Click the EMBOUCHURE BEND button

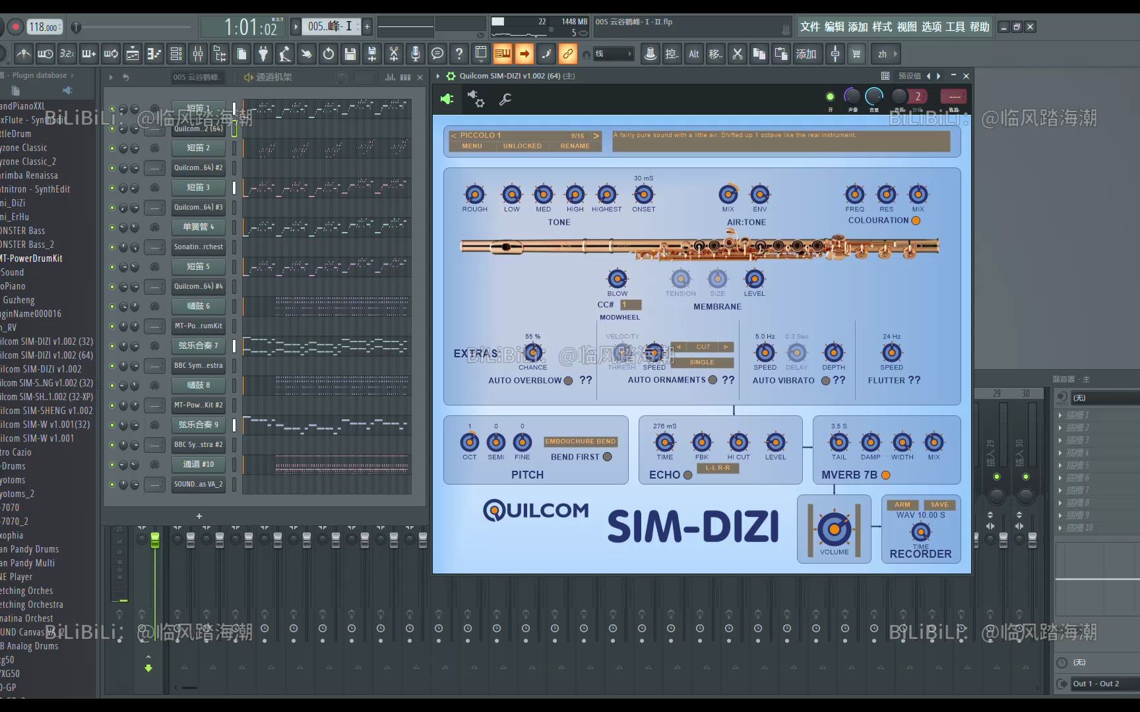(x=580, y=442)
